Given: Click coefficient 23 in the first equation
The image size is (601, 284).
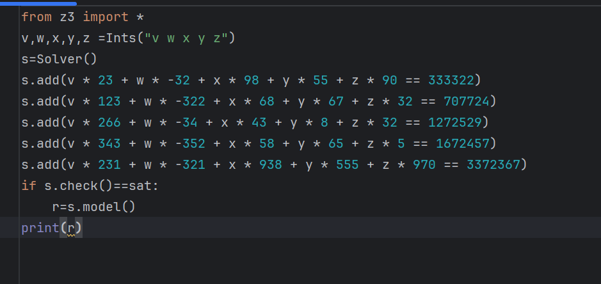Looking at the screenshot, I should click(106, 81).
